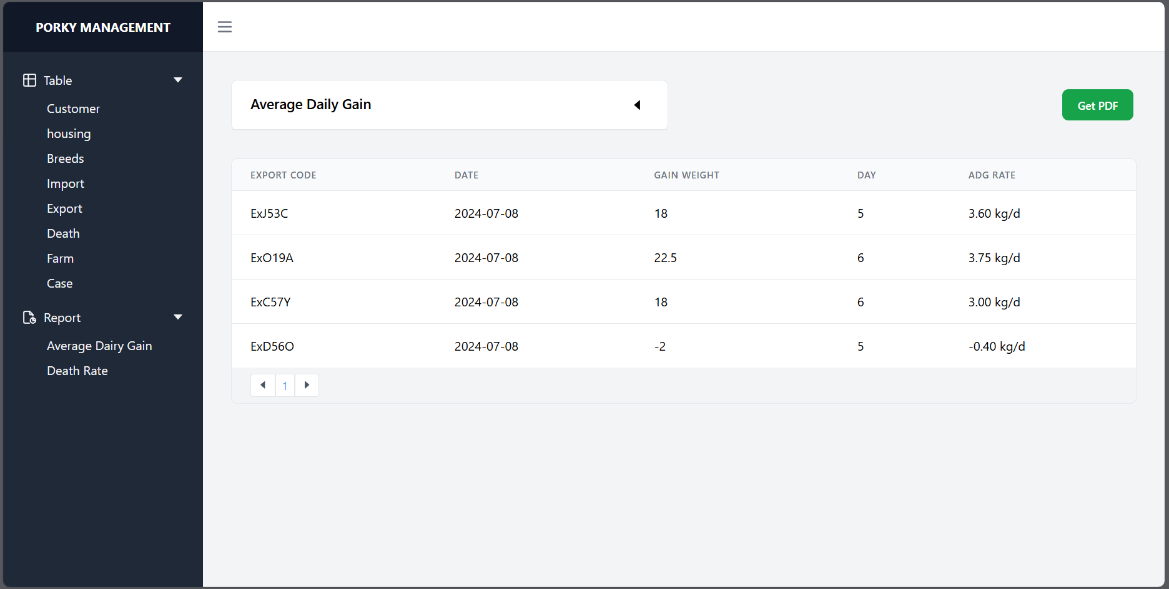Screen dimensions: 1169x589
Task: Open the Average Daily Gain dropdown arrow
Action: click(x=638, y=105)
